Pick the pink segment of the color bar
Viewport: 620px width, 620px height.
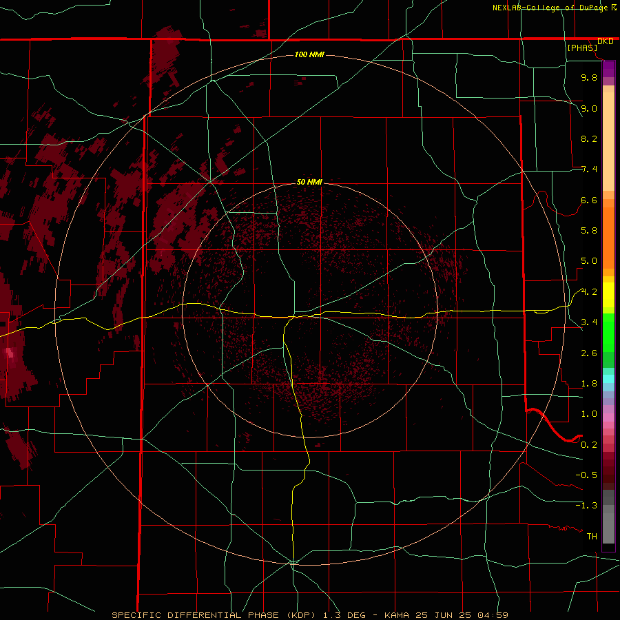(x=608, y=417)
